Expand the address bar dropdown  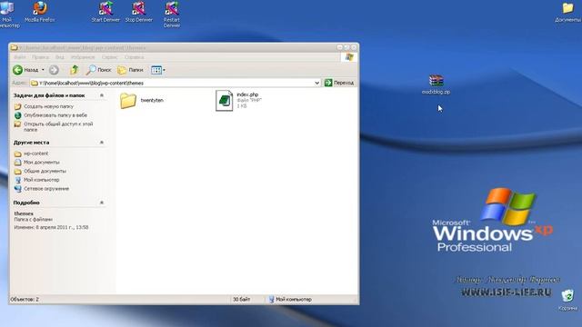point(317,83)
